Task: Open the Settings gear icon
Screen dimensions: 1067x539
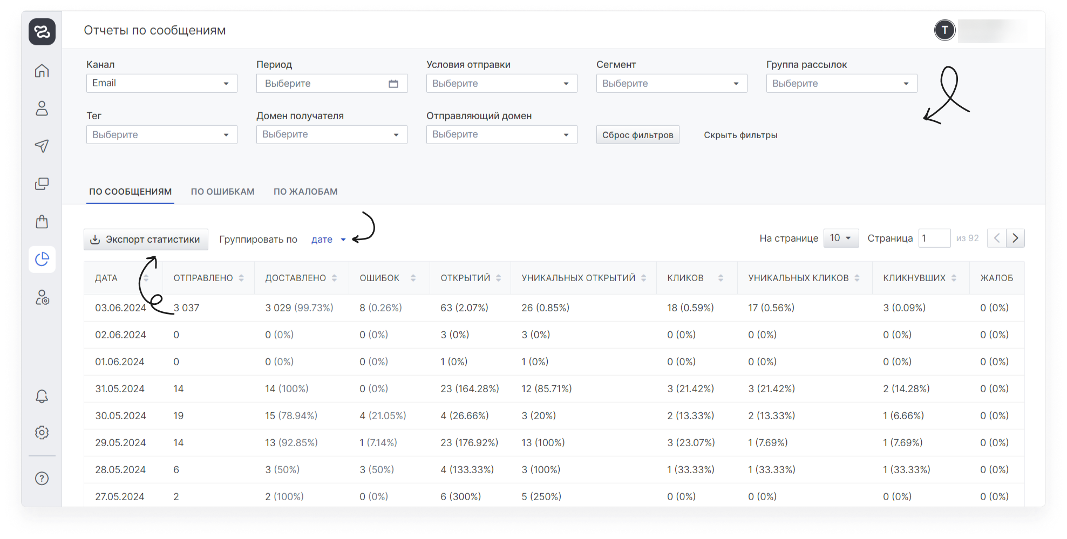Action: pyautogui.click(x=42, y=433)
